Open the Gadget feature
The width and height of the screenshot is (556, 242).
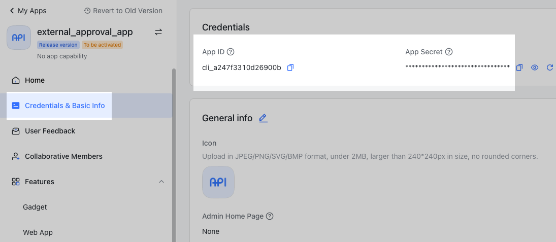pos(35,207)
